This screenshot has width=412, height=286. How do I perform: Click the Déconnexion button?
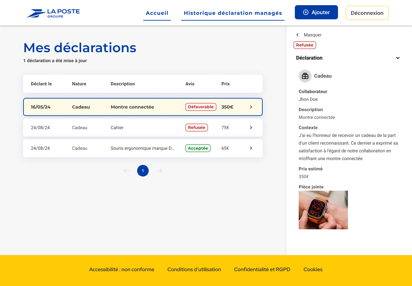click(x=367, y=13)
